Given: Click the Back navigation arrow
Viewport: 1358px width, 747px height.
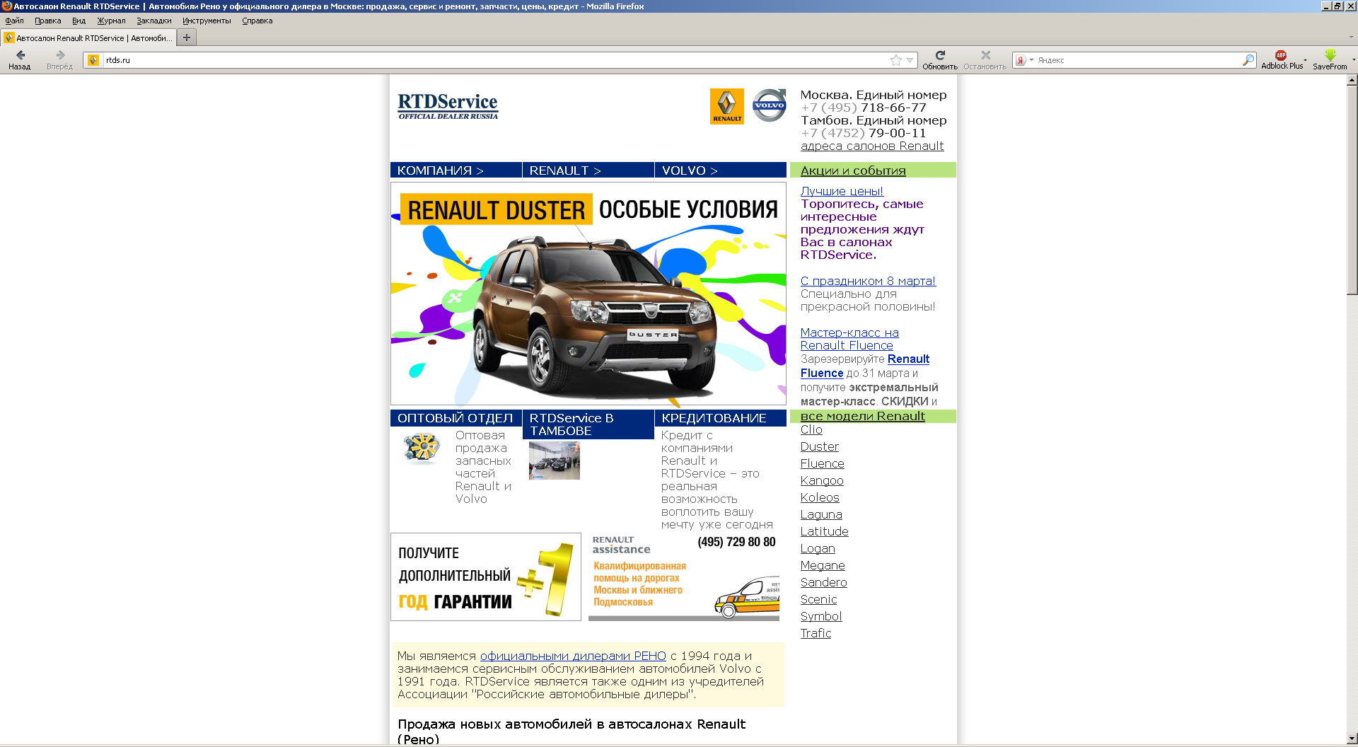Looking at the screenshot, I should point(20,55).
